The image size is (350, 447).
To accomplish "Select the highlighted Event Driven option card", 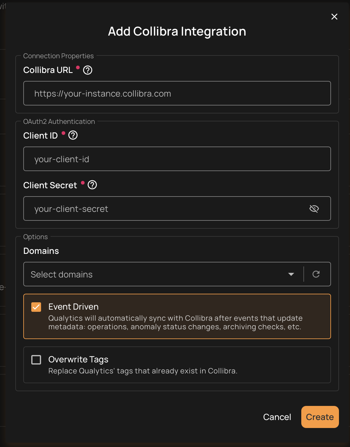I will click(177, 316).
